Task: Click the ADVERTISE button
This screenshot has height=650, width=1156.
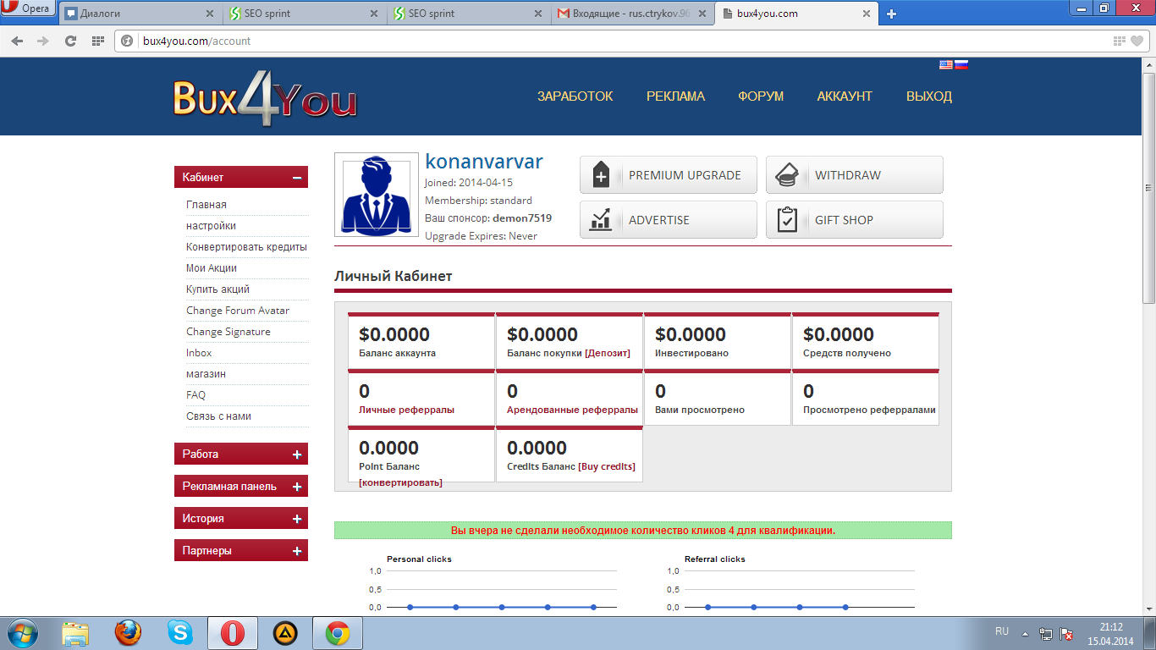Action: point(669,220)
